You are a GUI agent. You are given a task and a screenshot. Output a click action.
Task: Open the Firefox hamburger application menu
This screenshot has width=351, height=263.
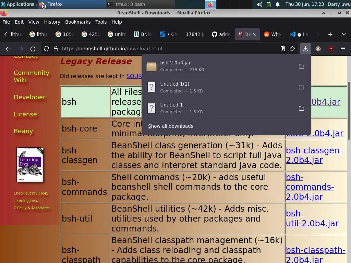coord(343,49)
